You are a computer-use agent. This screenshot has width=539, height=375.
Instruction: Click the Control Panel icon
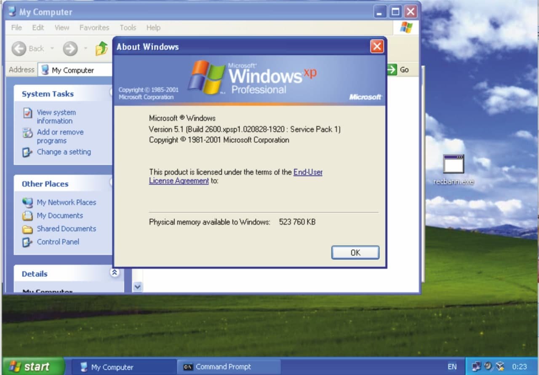[x=27, y=242]
